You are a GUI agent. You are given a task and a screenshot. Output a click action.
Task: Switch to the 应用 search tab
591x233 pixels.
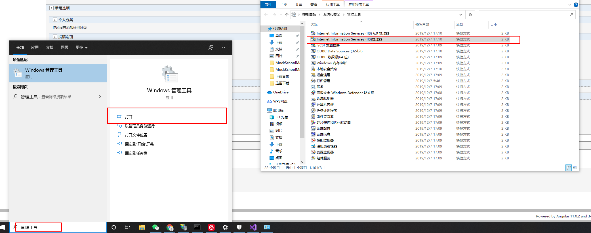[x=35, y=48]
